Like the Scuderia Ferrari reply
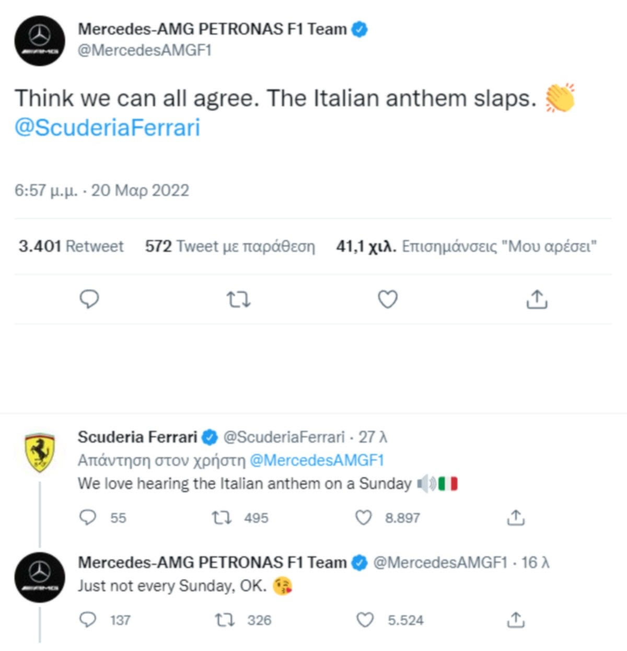The width and height of the screenshot is (627, 651). [x=363, y=518]
